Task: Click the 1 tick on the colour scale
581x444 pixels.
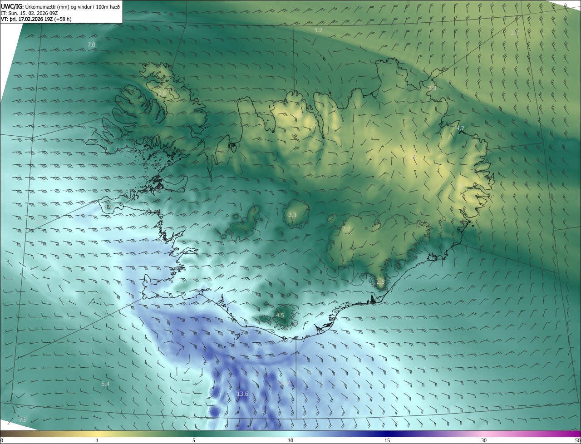Action: tap(97, 440)
